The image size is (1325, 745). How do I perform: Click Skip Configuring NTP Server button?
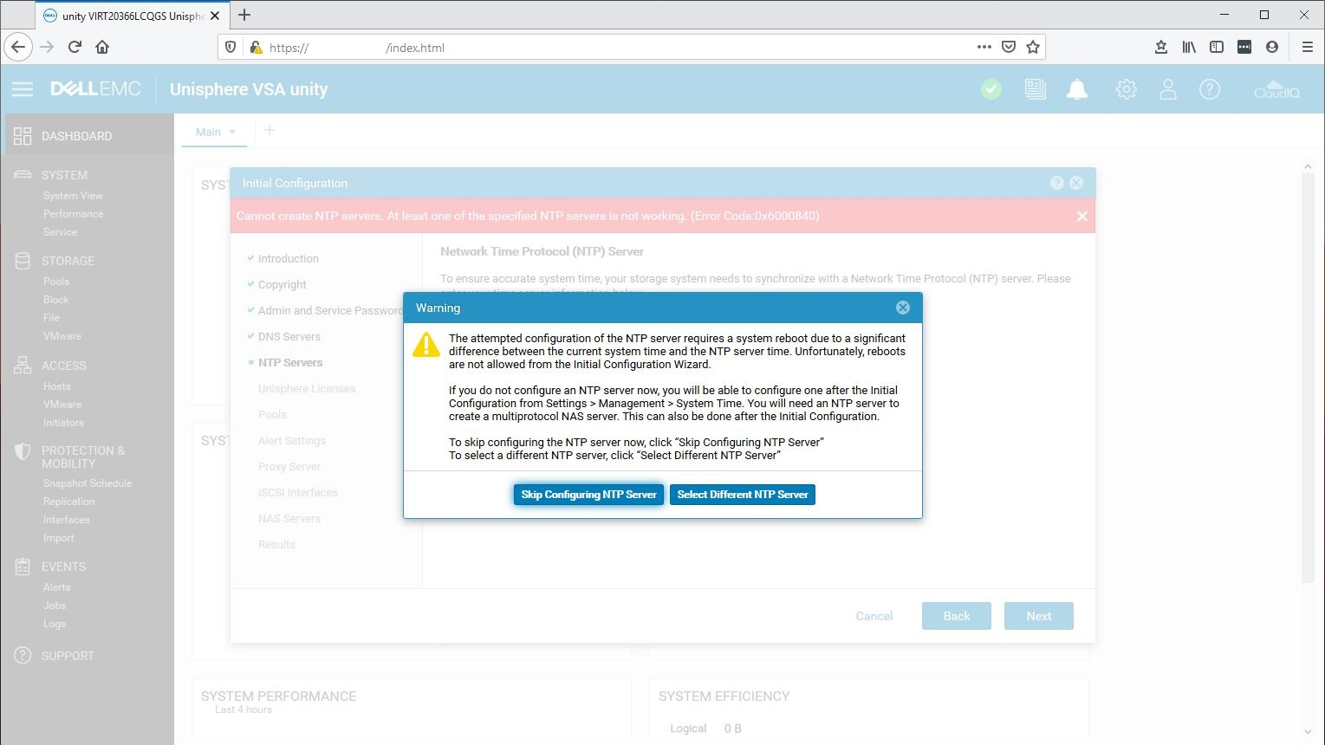pos(588,495)
